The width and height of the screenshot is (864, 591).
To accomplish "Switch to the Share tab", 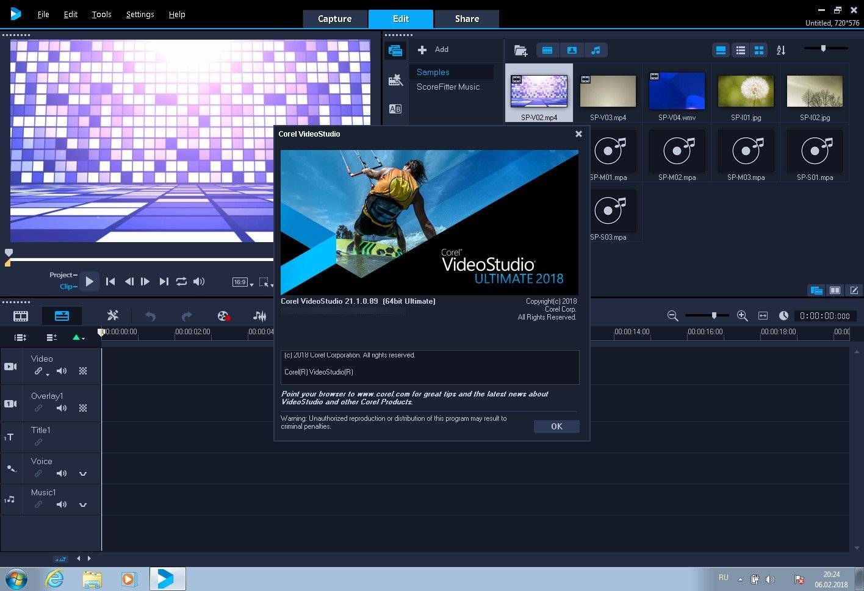I will pyautogui.click(x=467, y=19).
